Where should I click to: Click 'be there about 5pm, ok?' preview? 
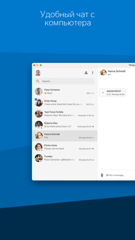(58, 127)
